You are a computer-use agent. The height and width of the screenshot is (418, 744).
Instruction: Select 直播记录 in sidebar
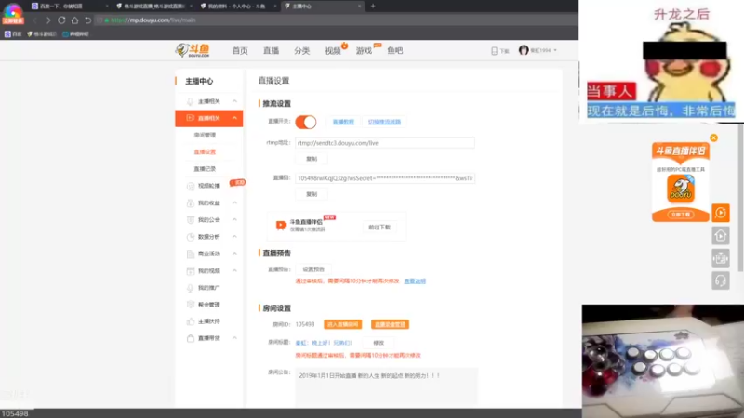click(205, 169)
